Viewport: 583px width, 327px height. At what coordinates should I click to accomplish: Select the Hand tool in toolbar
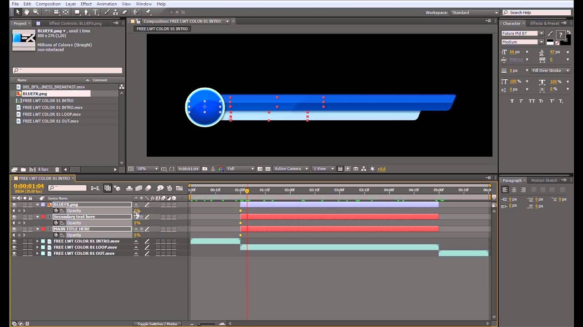click(27, 12)
